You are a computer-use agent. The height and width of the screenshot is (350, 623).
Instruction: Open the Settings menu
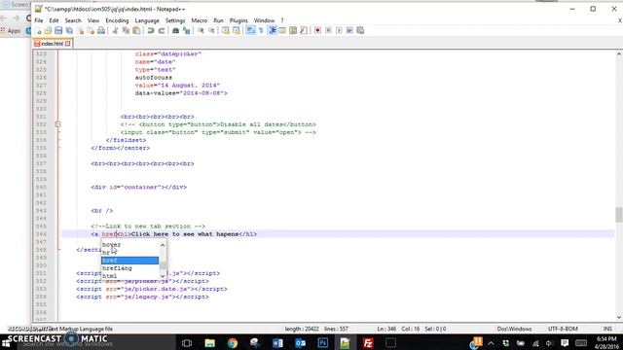pyautogui.click(x=175, y=20)
